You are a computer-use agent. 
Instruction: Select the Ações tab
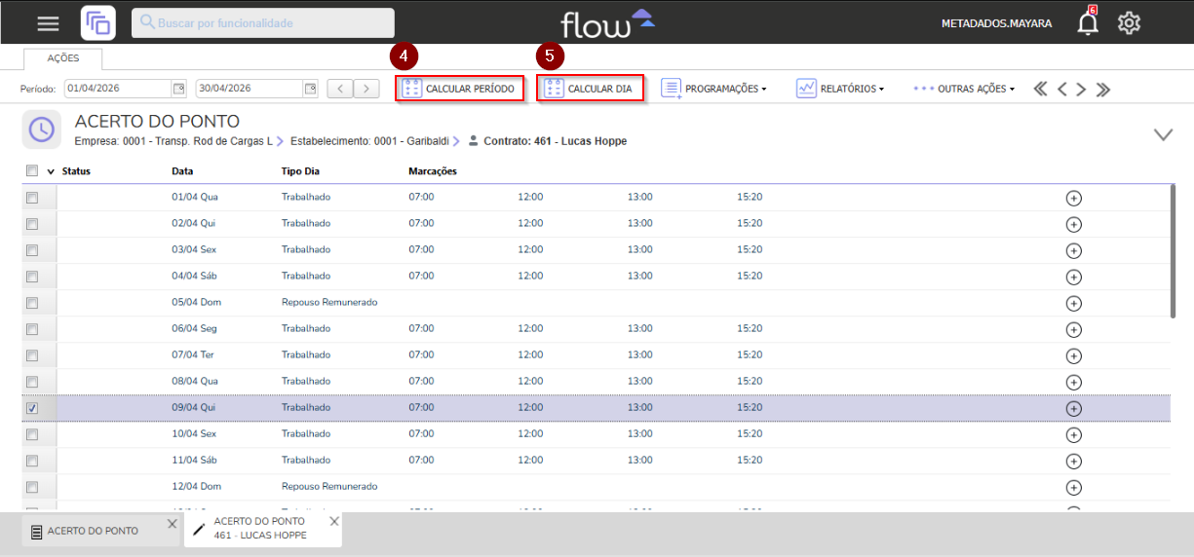point(63,58)
